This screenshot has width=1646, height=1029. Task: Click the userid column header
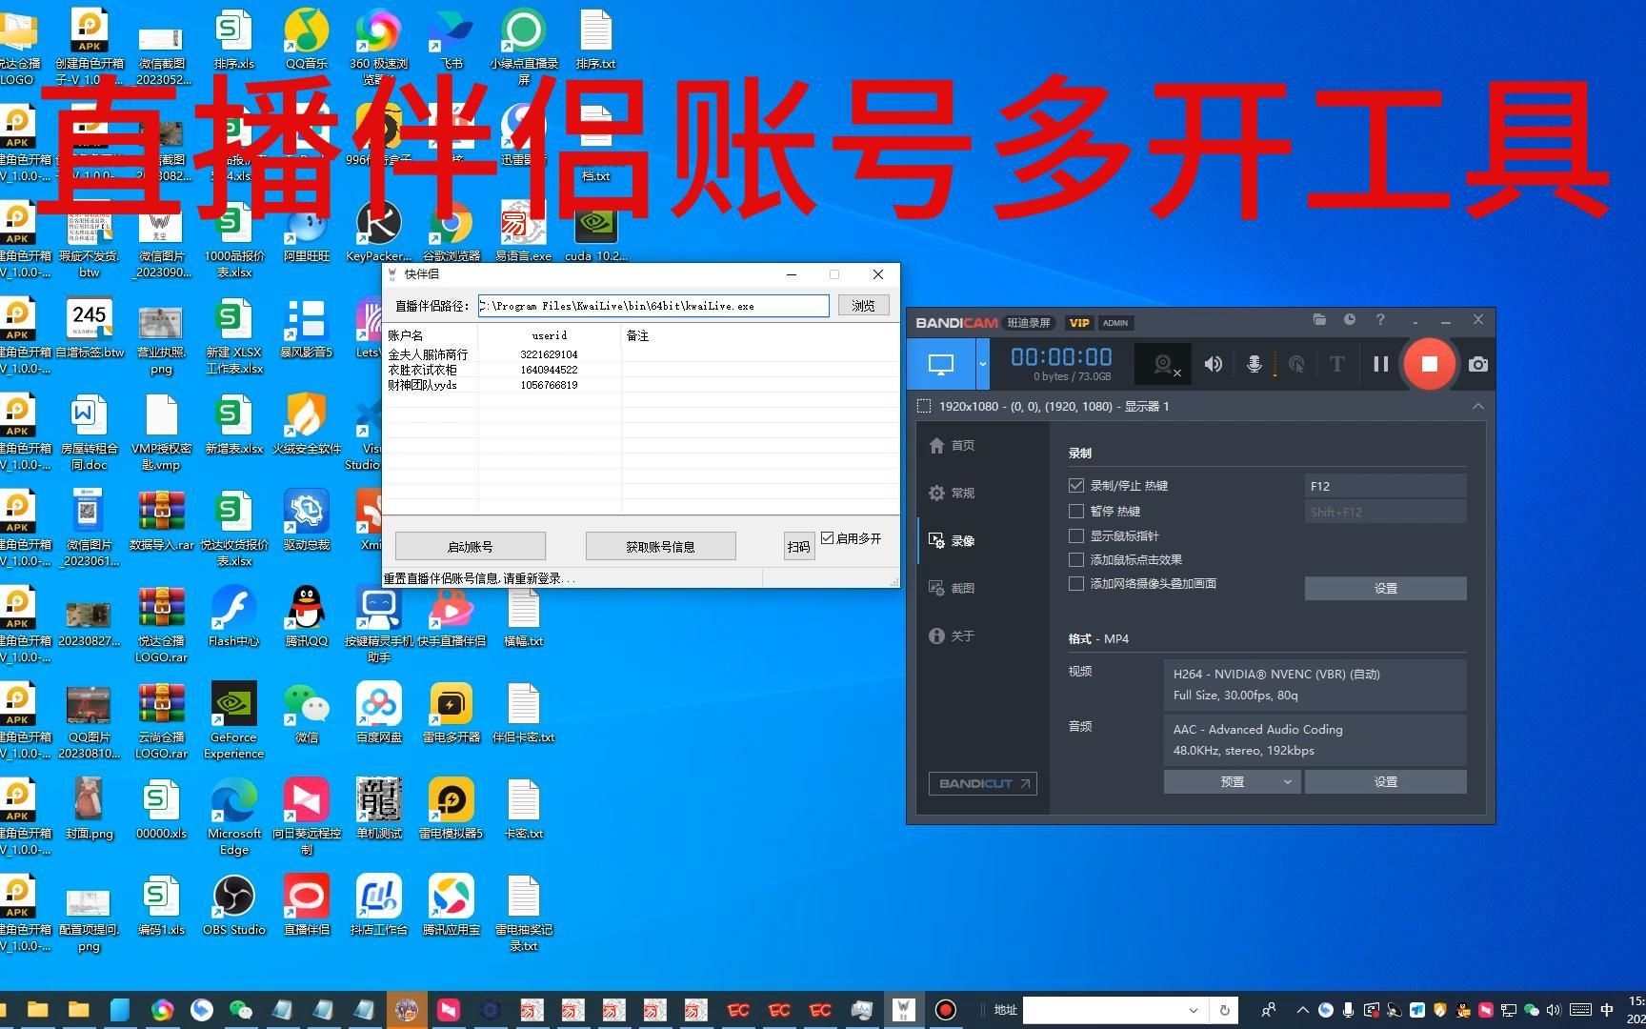(x=550, y=335)
